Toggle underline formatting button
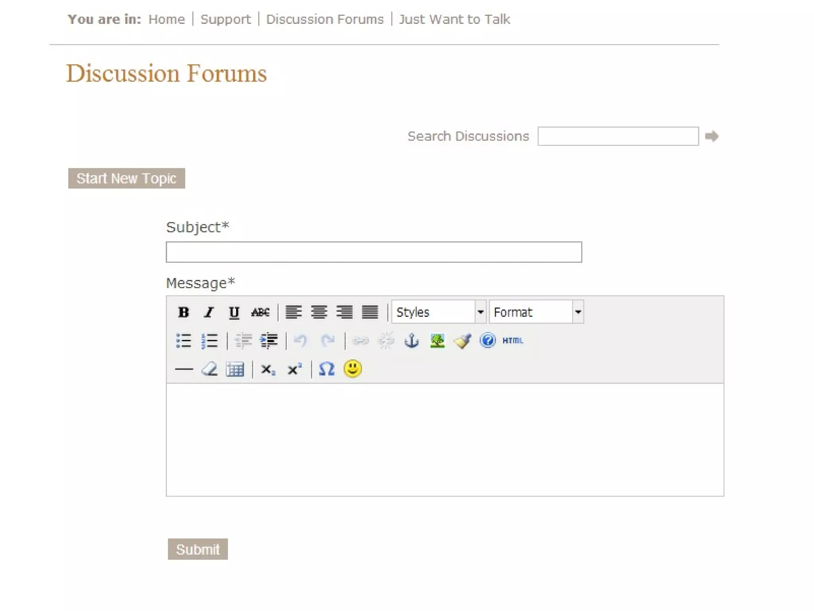 234,312
